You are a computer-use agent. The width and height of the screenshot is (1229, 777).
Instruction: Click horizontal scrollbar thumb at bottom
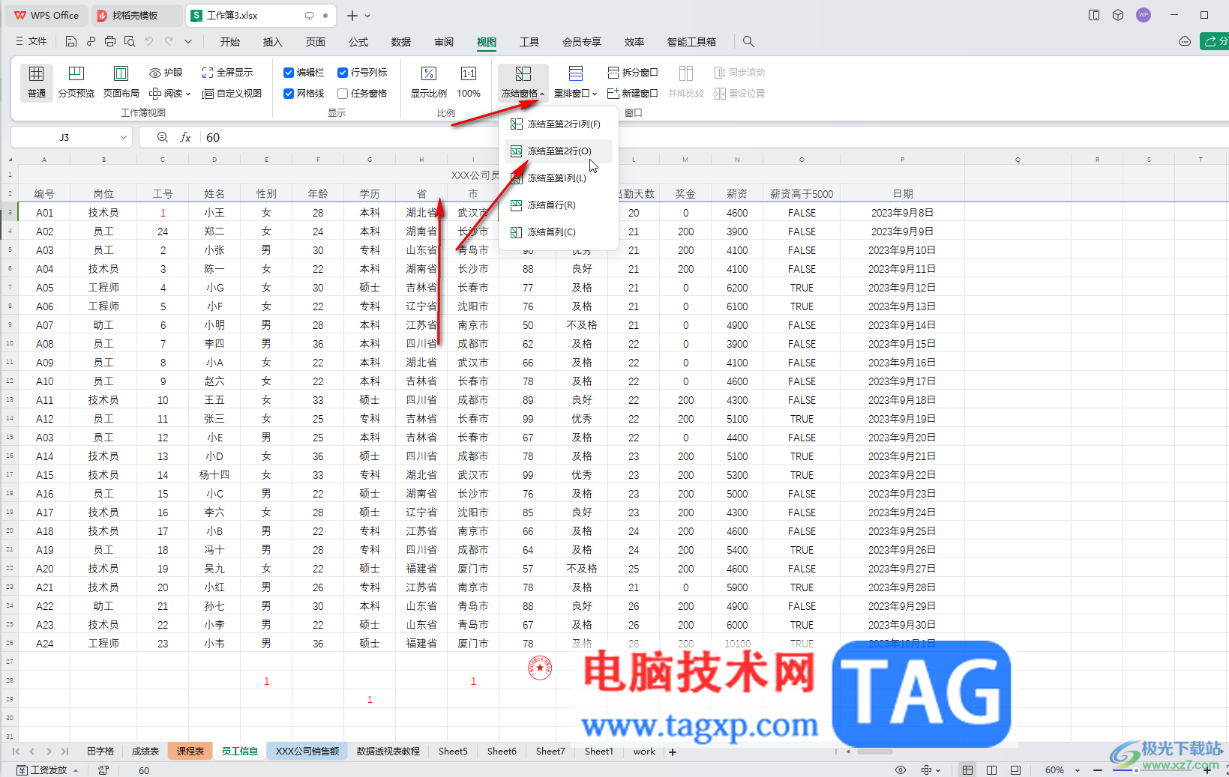pyautogui.click(x=874, y=752)
